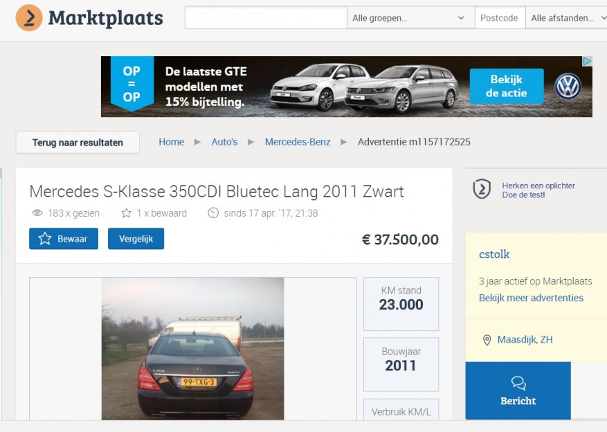The image size is (607, 432).
Task: Click the AdChoices icon on the banner
Action: (x=587, y=61)
